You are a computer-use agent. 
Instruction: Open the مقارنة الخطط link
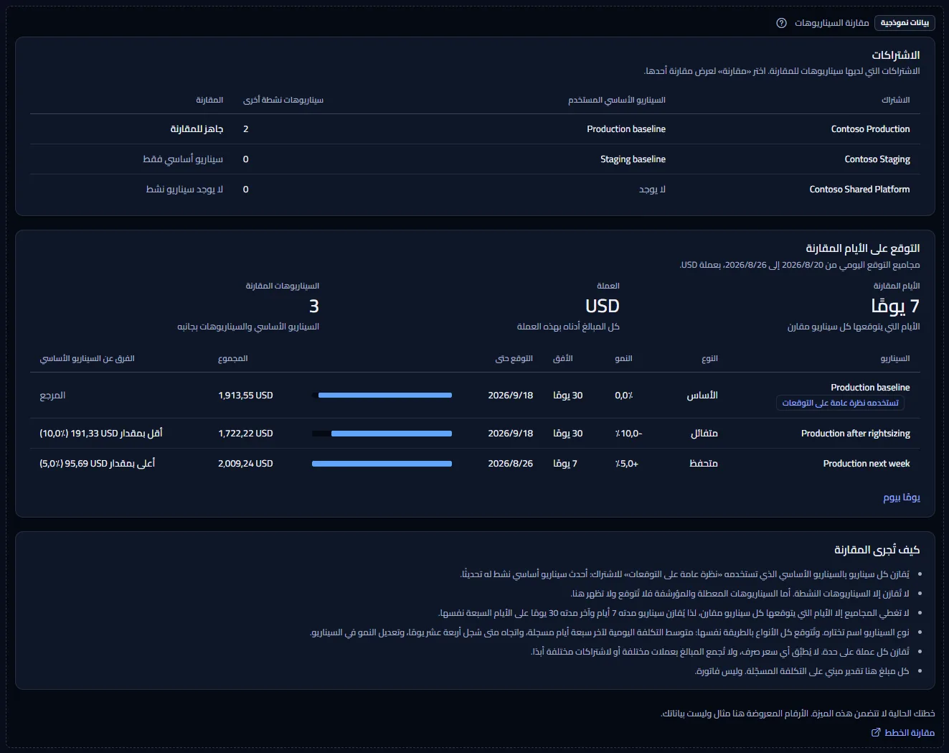[x=903, y=732]
